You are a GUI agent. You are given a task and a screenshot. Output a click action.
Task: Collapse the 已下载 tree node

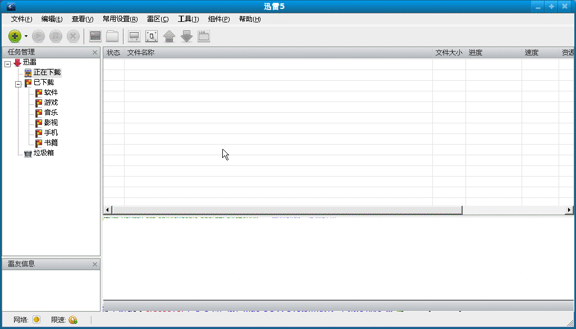pyautogui.click(x=19, y=85)
